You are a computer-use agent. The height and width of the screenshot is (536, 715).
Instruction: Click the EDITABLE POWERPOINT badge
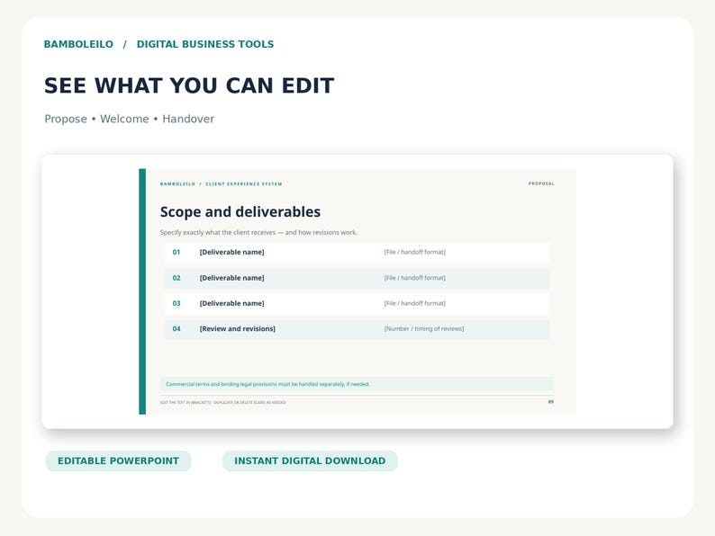pos(118,460)
